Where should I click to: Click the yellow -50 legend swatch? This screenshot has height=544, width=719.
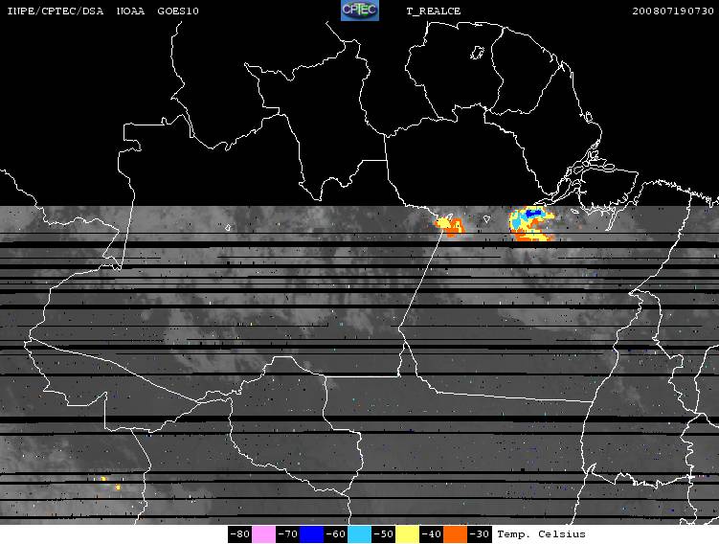pyautogui.click(x=407, y=534)
